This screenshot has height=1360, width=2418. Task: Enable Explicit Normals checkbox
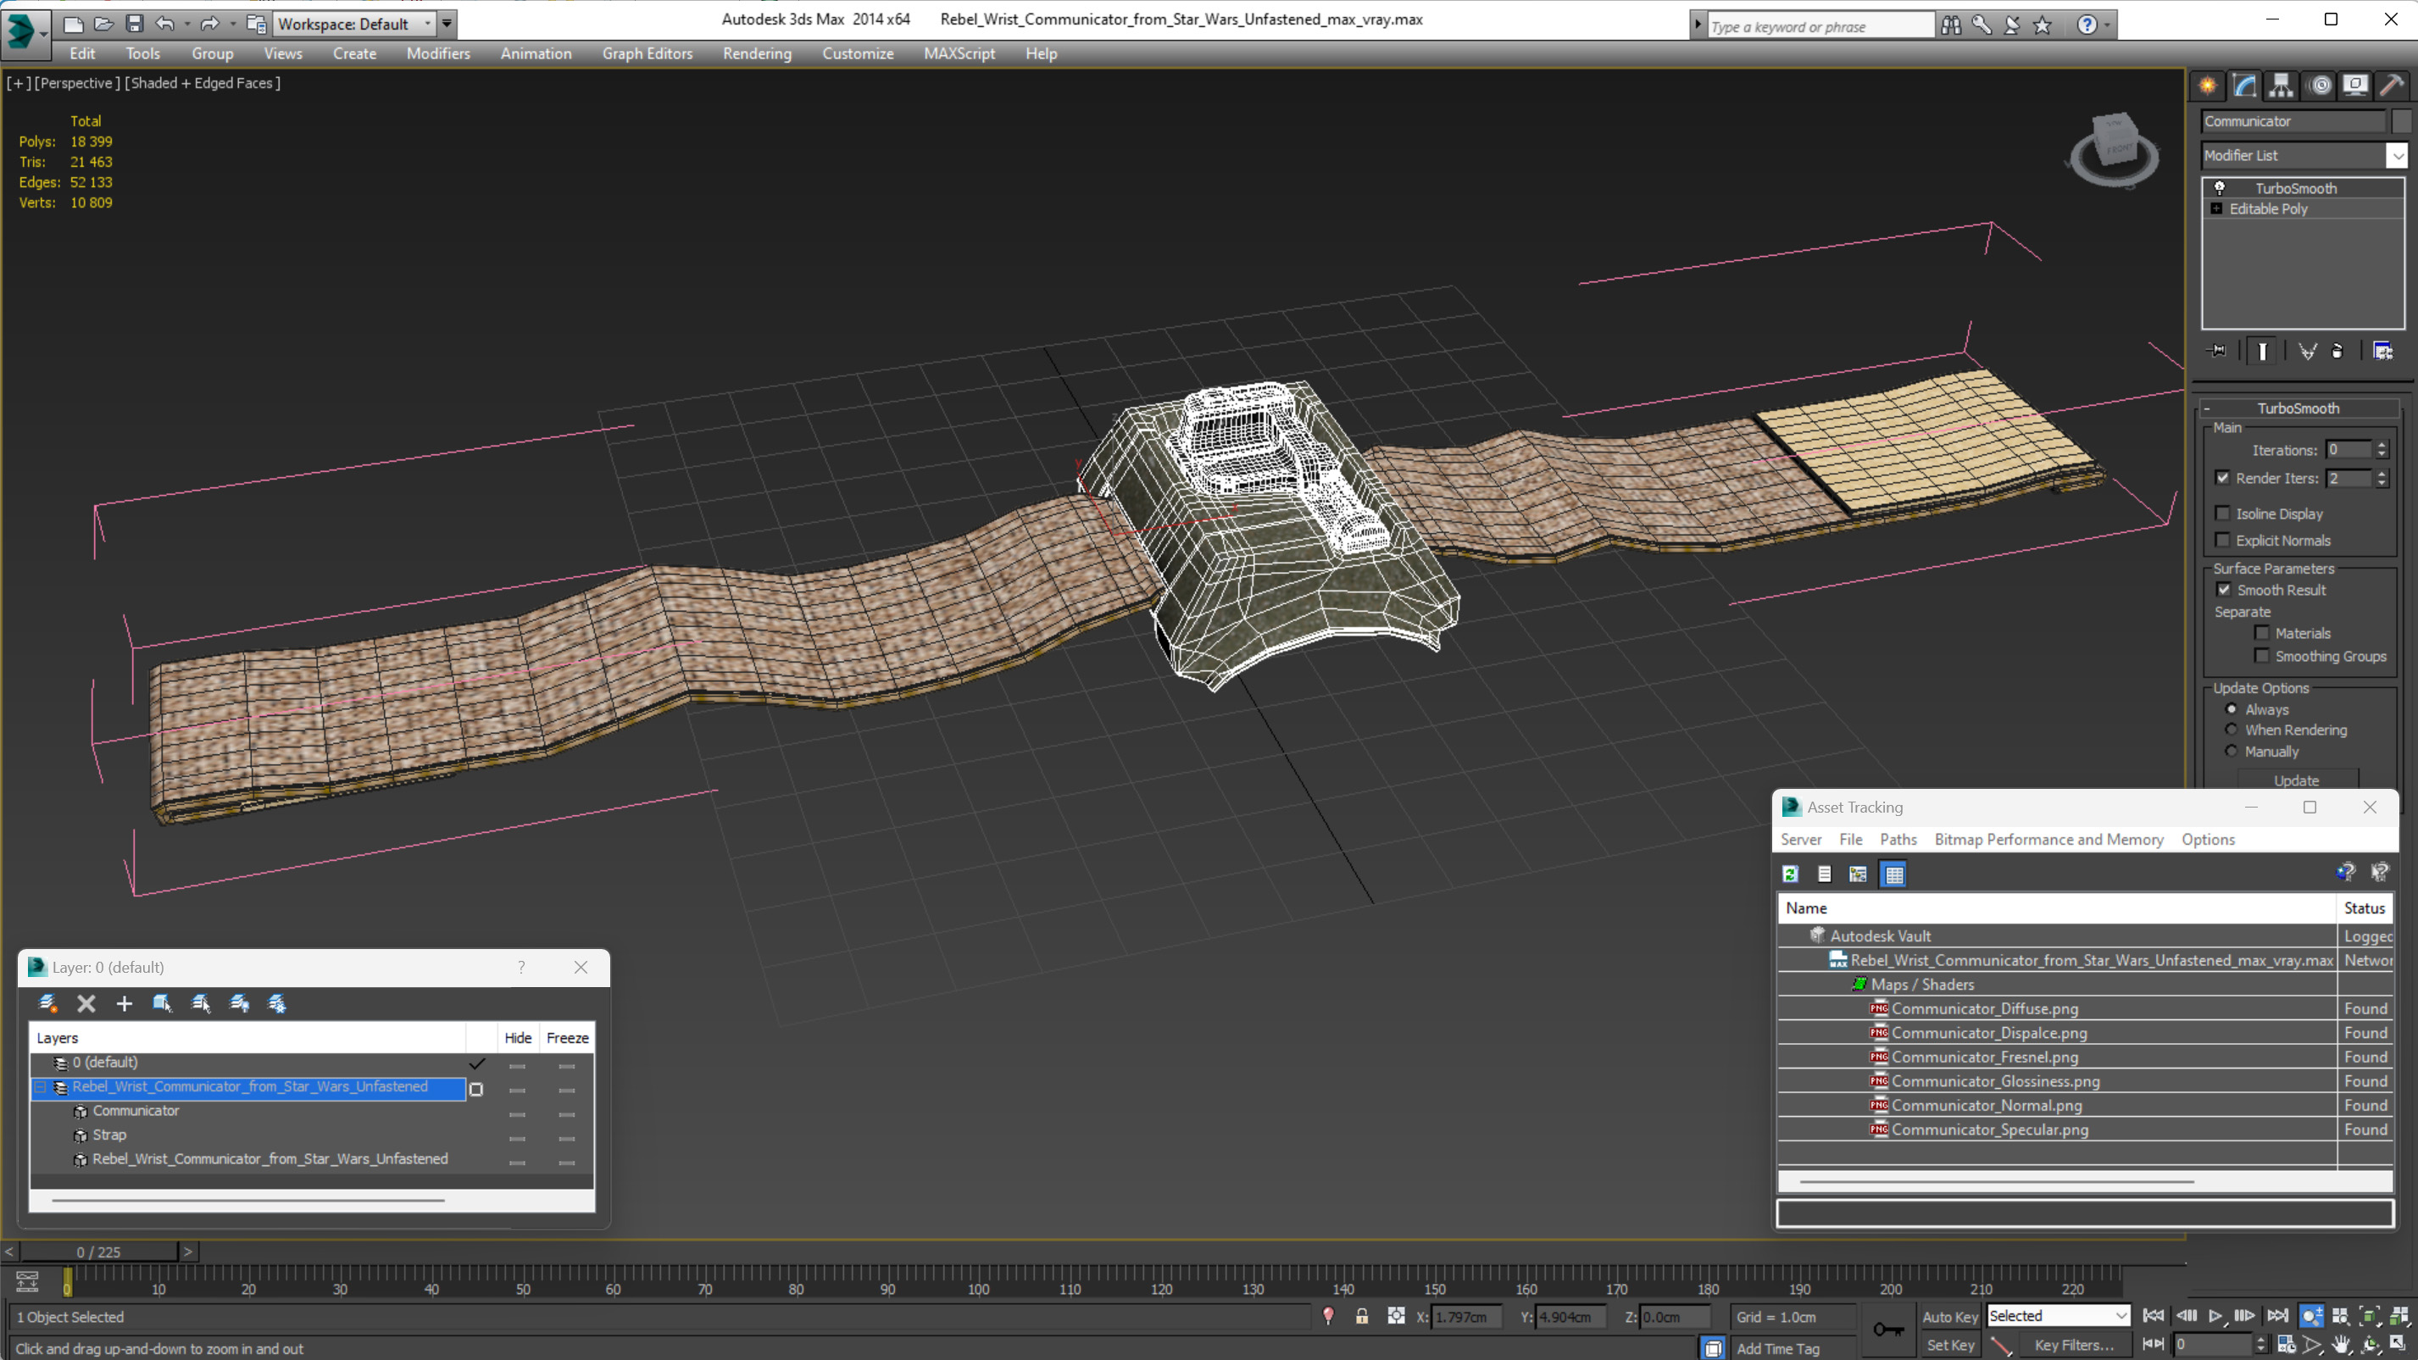tap(2223, 540)
